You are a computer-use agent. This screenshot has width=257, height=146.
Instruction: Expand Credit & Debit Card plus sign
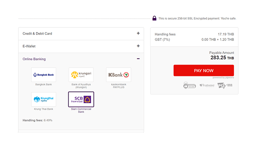[x=138, y=33]
